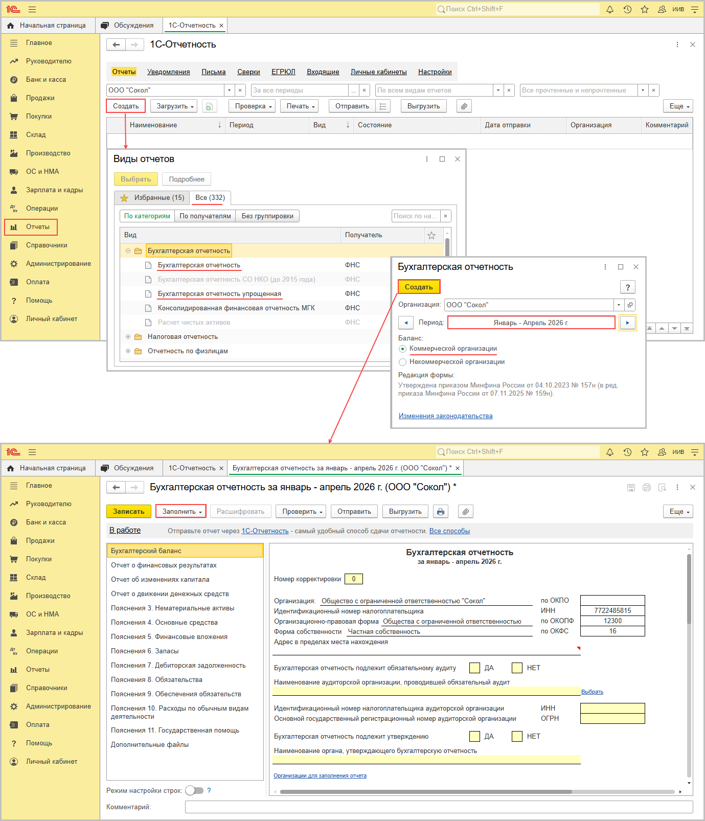Open the three-dot menu in the Виды отчетов dialog
The width and height of the screenshot is (705, 821).
click(427, 159)
